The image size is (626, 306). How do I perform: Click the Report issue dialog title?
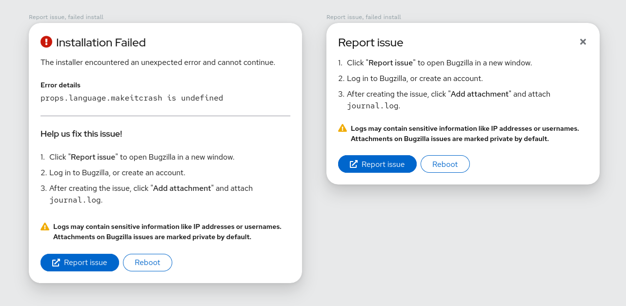tap(371, 42)
